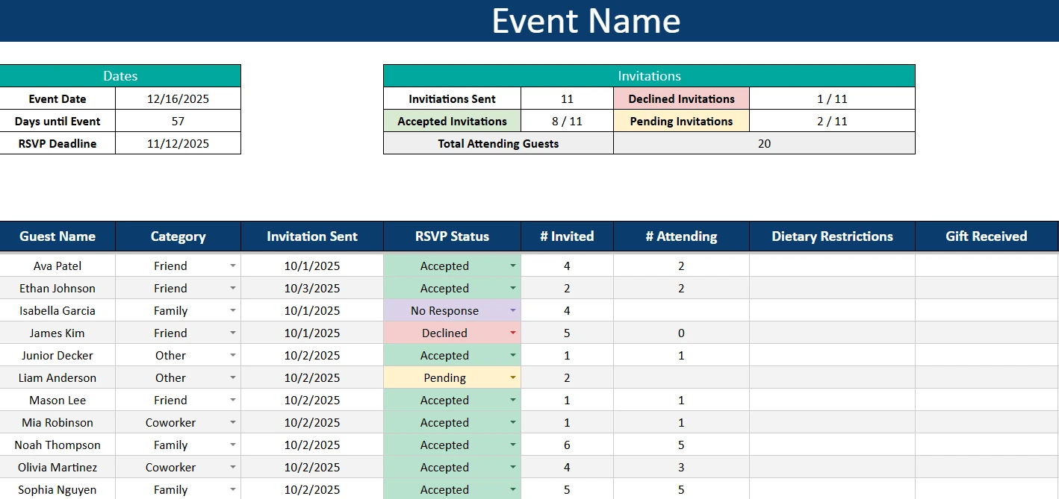The image size is (1059, 499).
Task: Click the Event Name title banner
Action: tap(586, 21)
